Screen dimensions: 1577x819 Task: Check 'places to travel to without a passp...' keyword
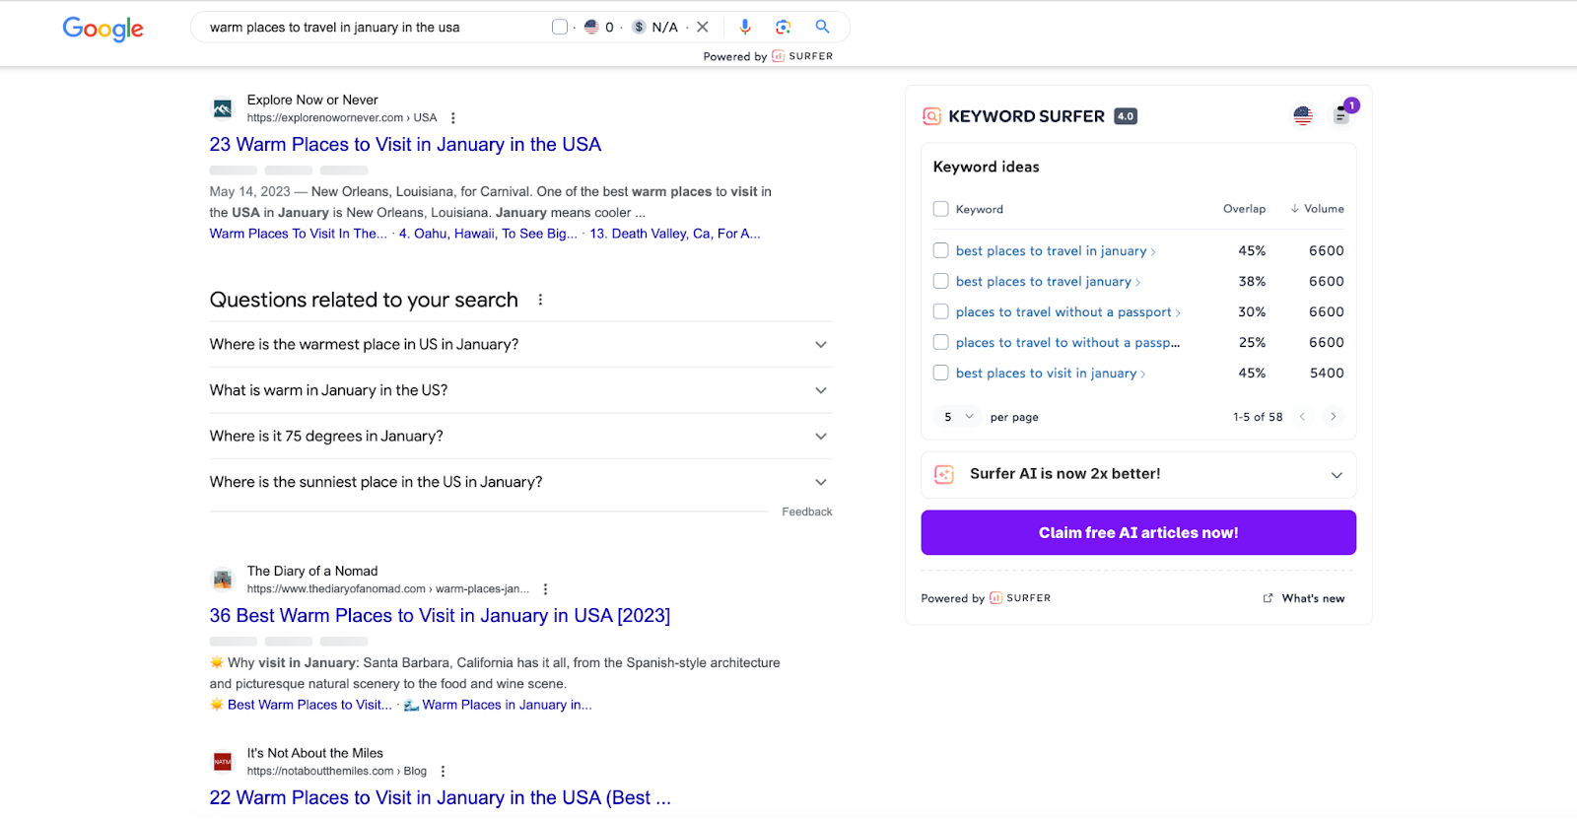(941, 342)
